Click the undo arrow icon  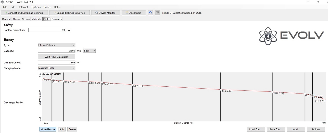(150, 13)
